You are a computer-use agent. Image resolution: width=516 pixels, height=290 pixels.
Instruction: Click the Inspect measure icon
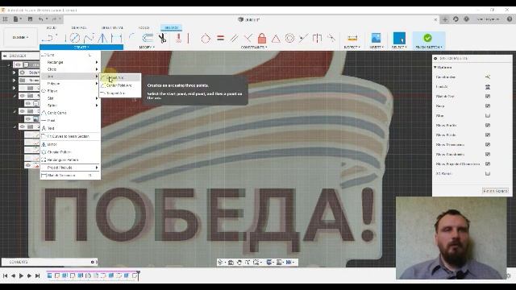coord(352,38)
